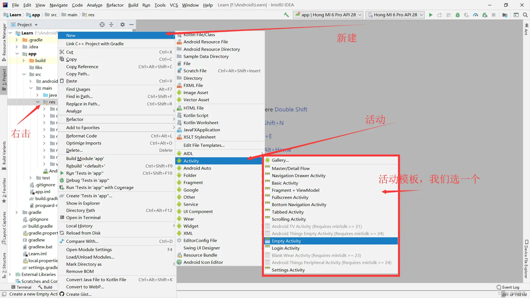Click the main breadcrumb in navigation bar

(x=70, y=15)
